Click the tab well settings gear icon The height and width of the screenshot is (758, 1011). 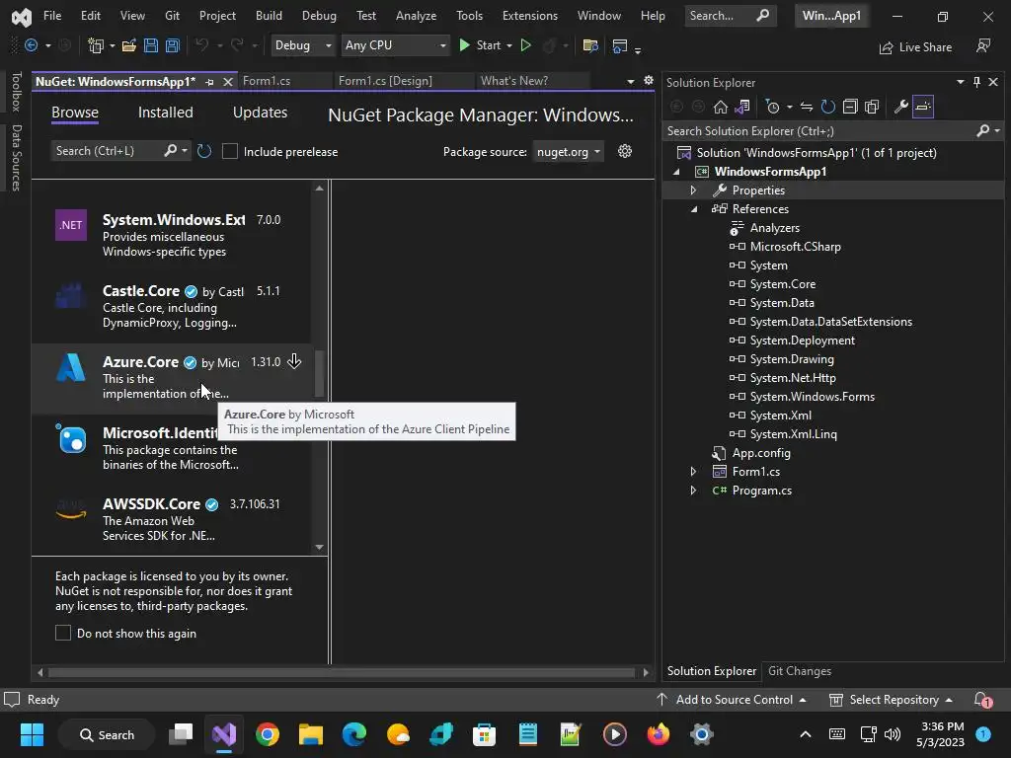[649, 81]
